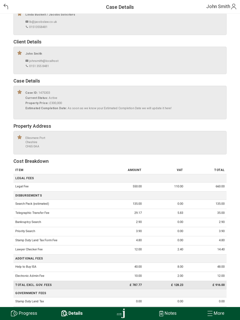Tap the envelope icon next to lb@jacobslaw.co.uk
240x320 pixels.
[x=27, y=22]
